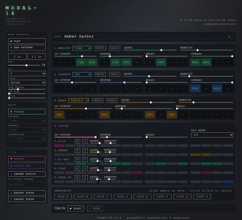
Task: Toggle hold H on Kick
Action: coord(85,141)
